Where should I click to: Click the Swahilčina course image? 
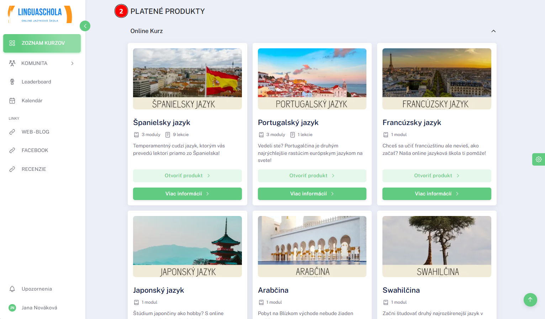click(x=437, y=247)
